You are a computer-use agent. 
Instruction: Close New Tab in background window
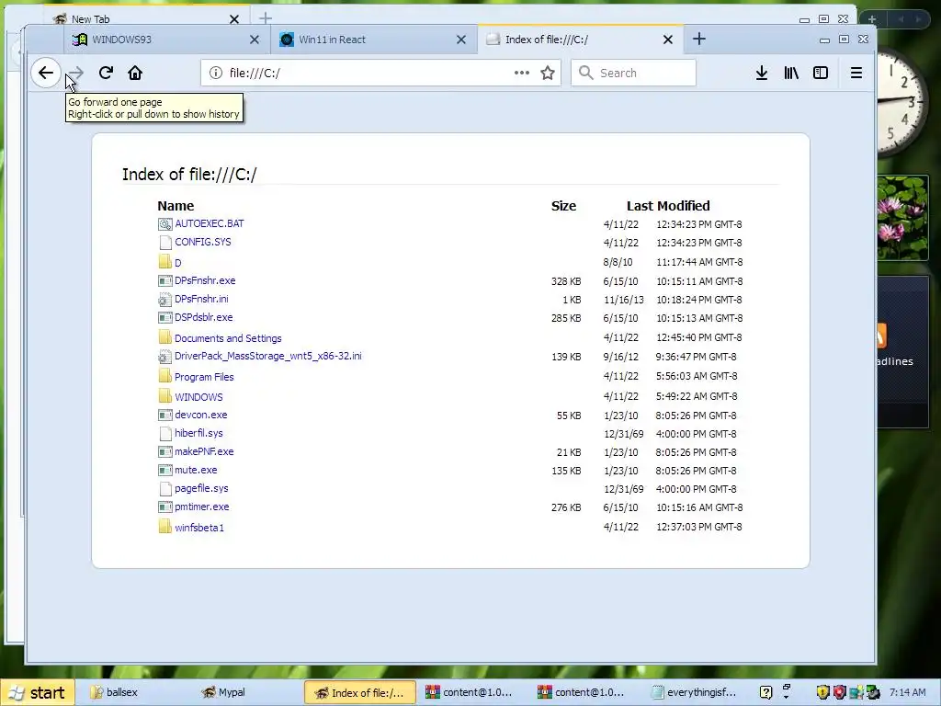click(x=234, y=19)
